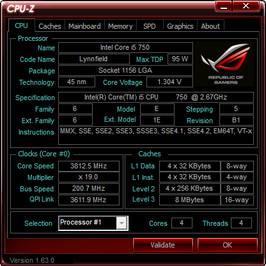Viewport: 266px width, 266px height.
Task: Select the CPU tab
Action: [21, 26]
